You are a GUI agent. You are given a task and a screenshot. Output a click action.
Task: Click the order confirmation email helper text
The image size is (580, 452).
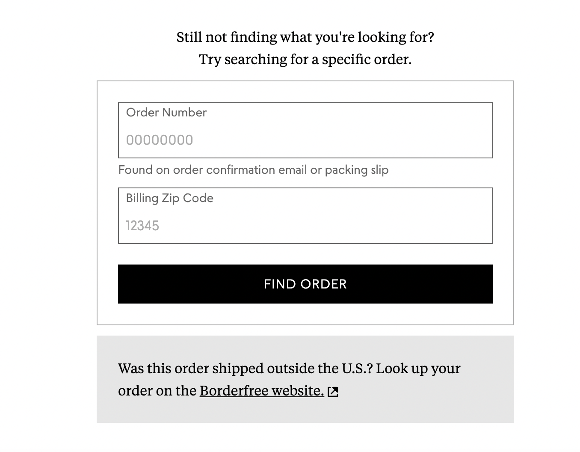[x=253, y=170]
